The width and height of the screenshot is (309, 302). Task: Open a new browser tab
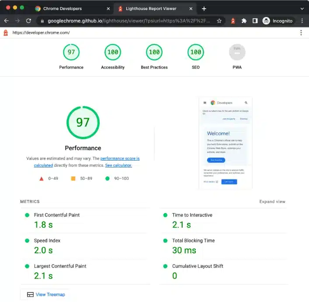204,8
